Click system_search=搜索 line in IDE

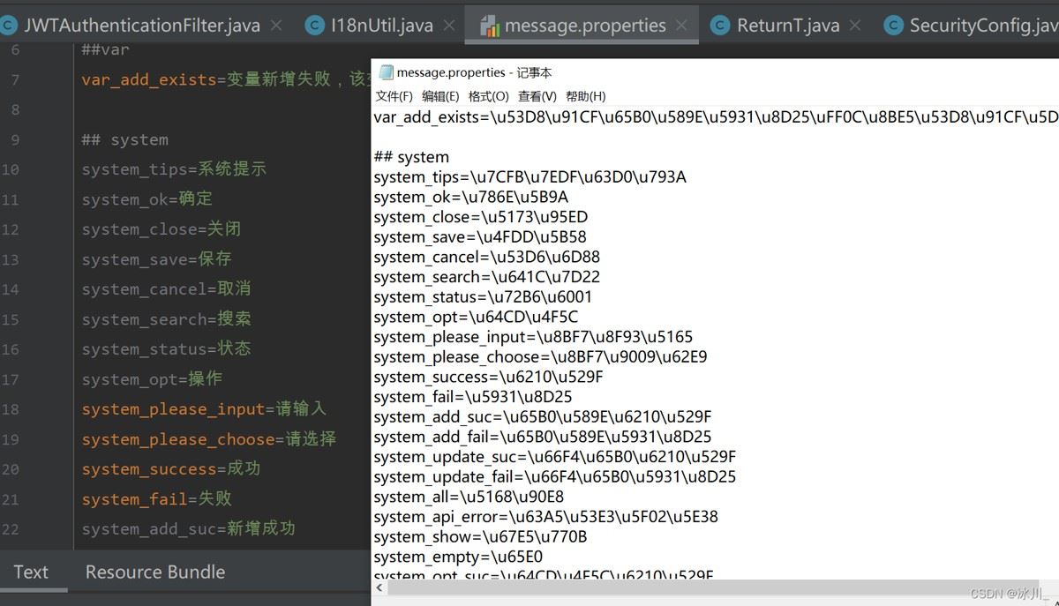click(x=167, y=319)
